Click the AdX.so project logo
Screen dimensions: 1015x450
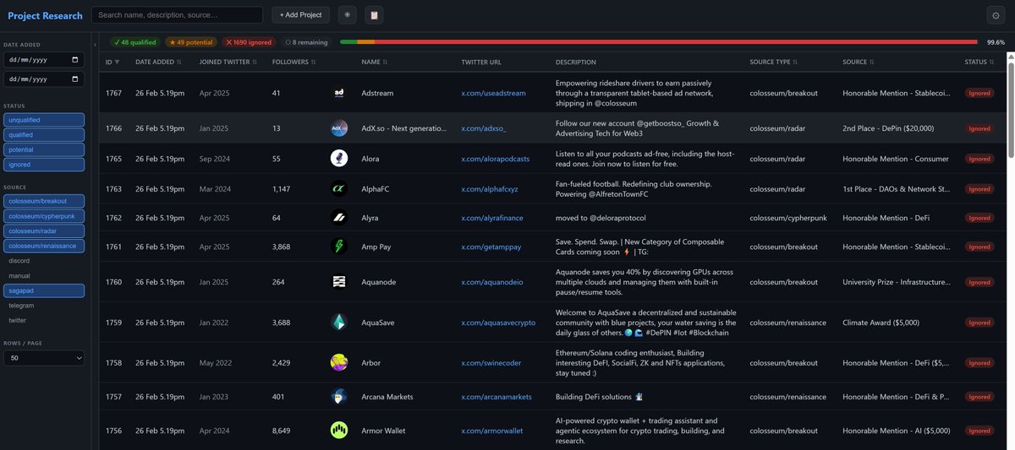click(339, 128)
